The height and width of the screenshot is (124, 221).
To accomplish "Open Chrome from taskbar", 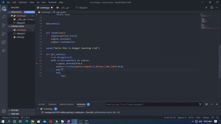I will [x=57, y=122].
